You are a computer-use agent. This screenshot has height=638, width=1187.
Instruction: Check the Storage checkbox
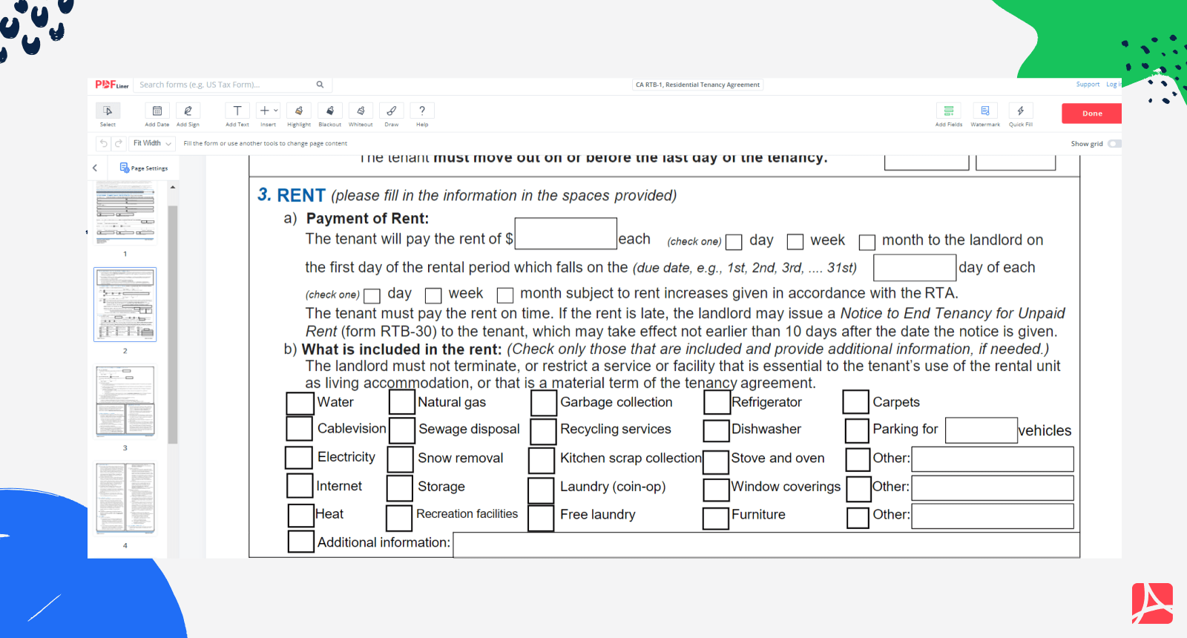399,487
